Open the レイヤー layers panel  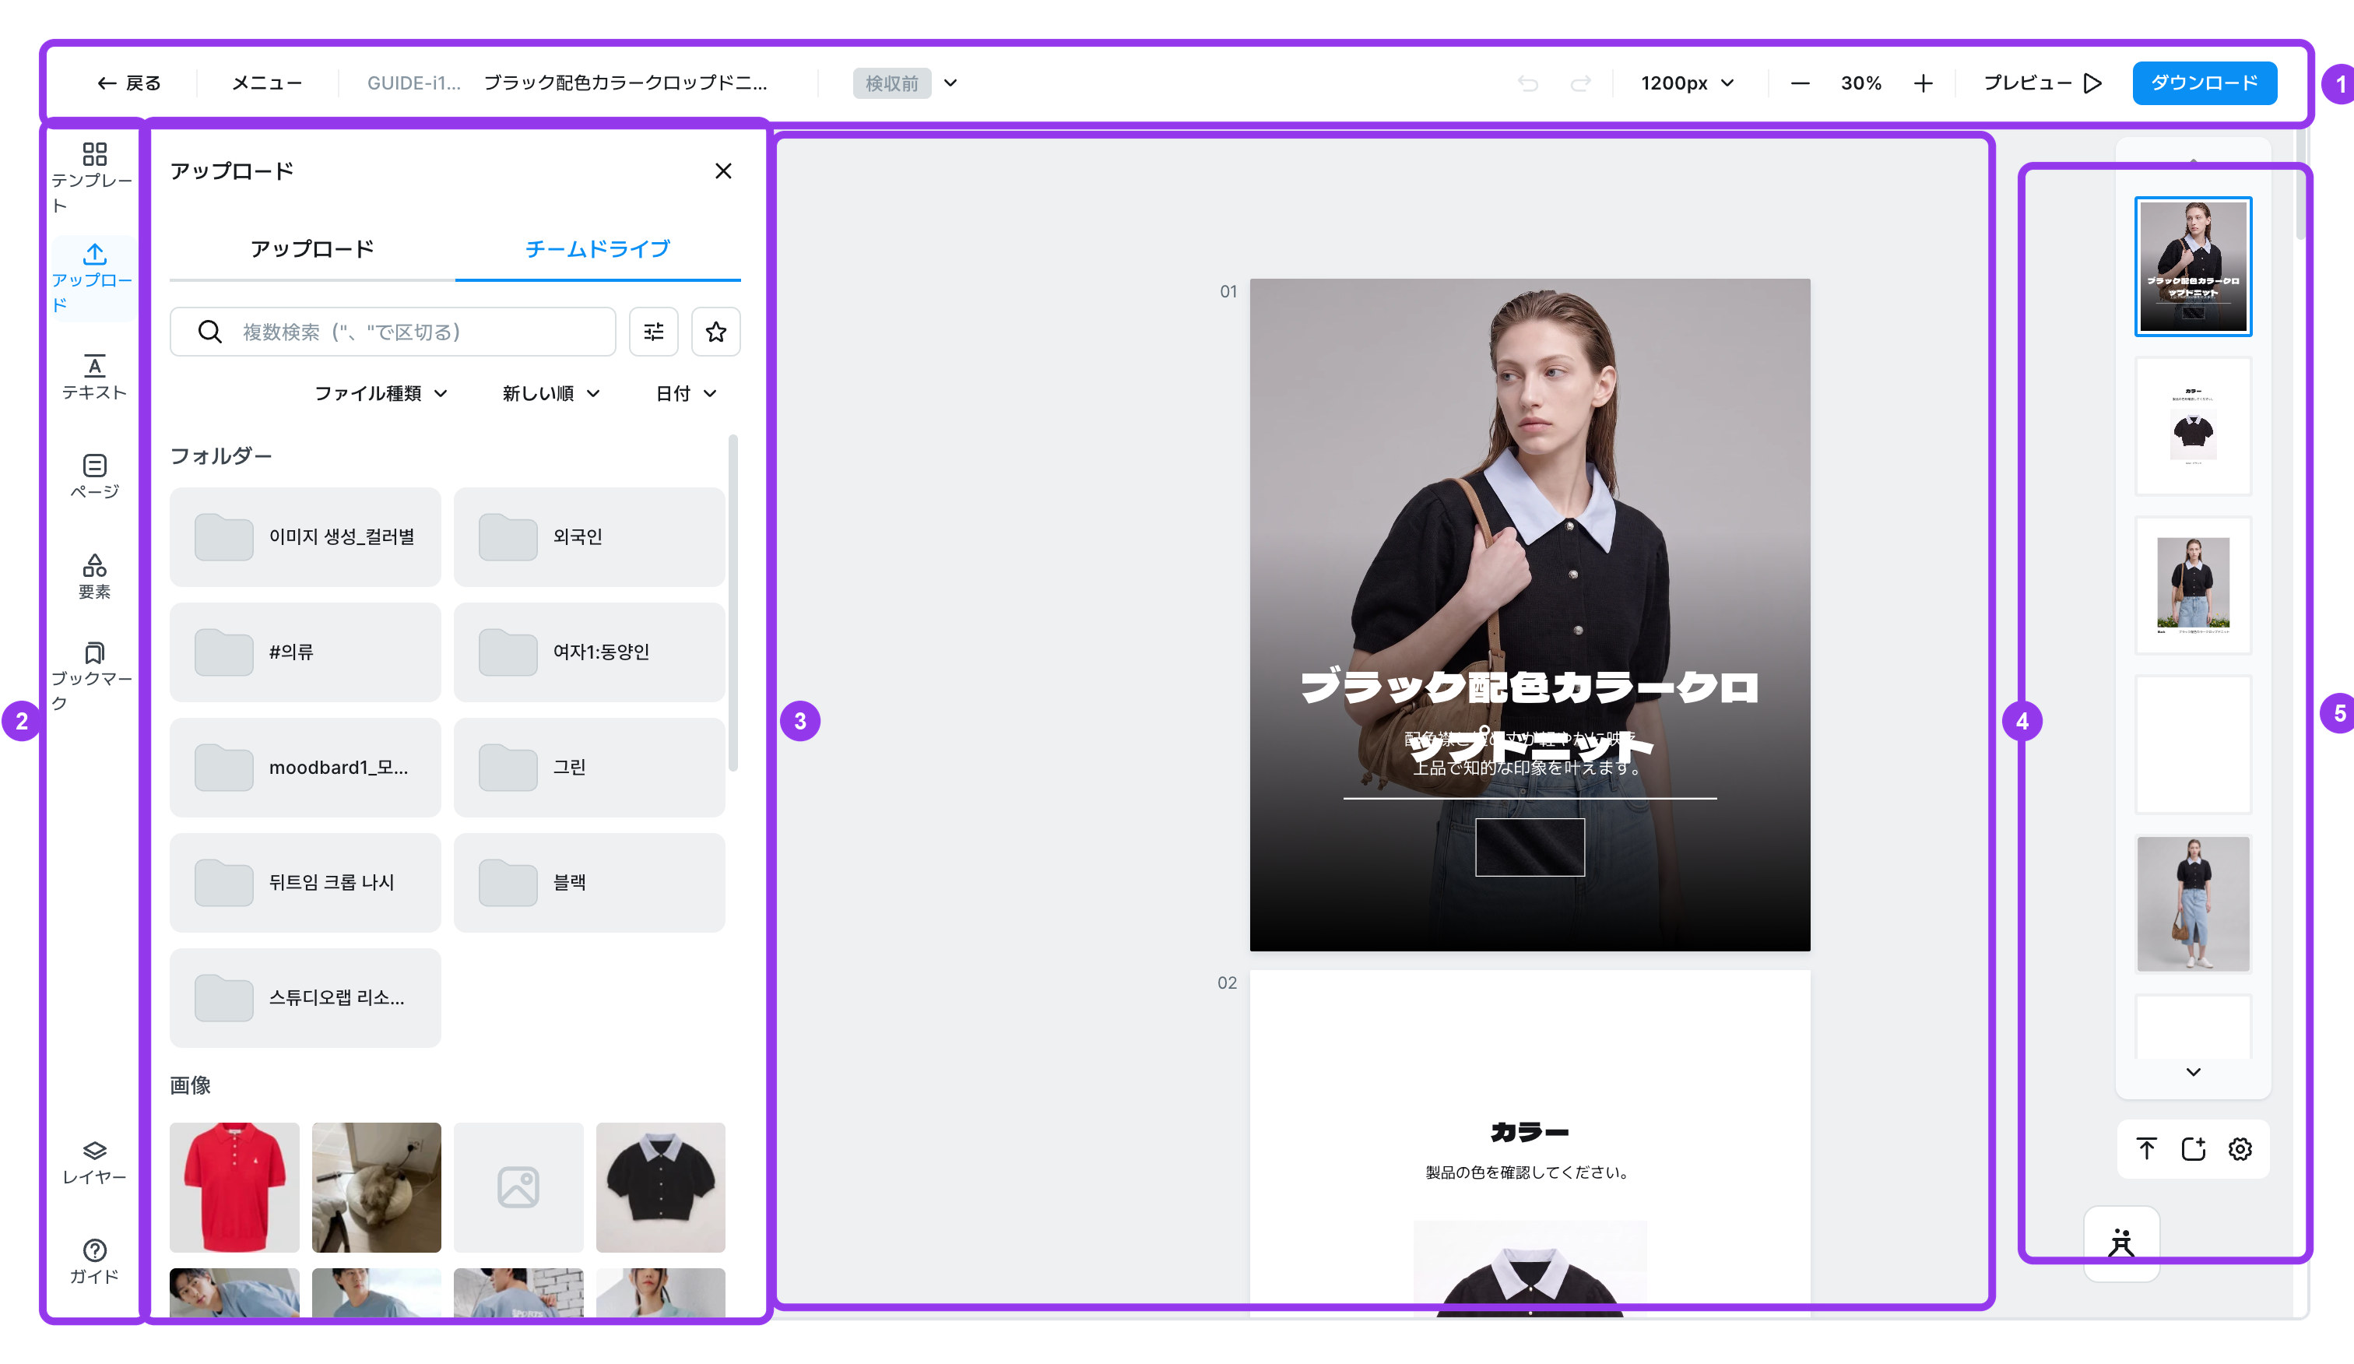pyautogui.click(x=93, y=1162)
